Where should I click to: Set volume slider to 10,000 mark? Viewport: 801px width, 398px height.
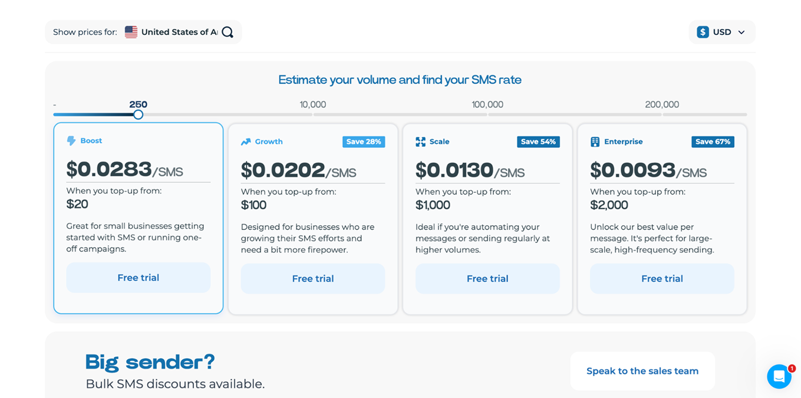click(313, 114)
